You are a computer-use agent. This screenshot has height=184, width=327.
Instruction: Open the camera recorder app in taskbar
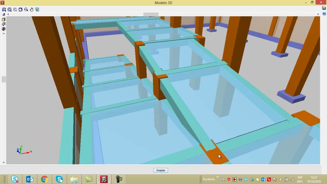coord(118,179)
